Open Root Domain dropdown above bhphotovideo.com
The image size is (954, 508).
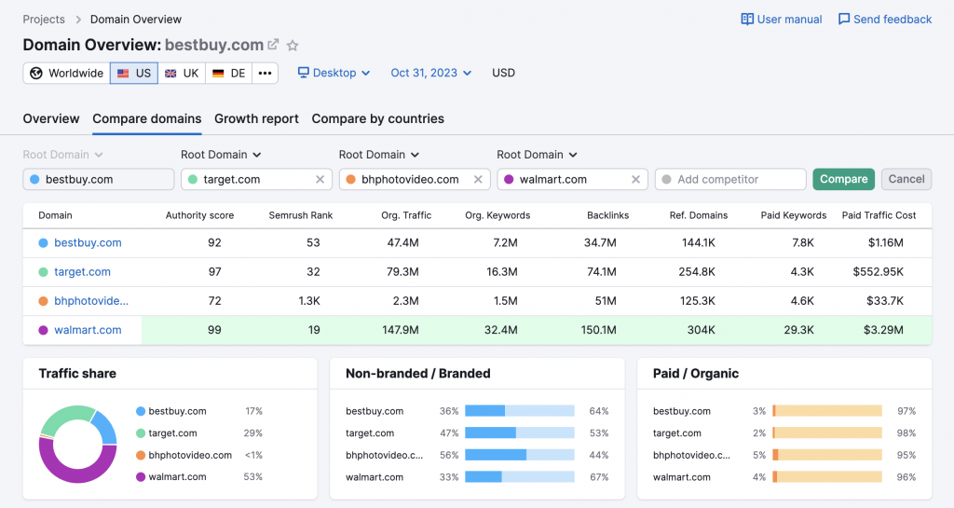(379, 155)
